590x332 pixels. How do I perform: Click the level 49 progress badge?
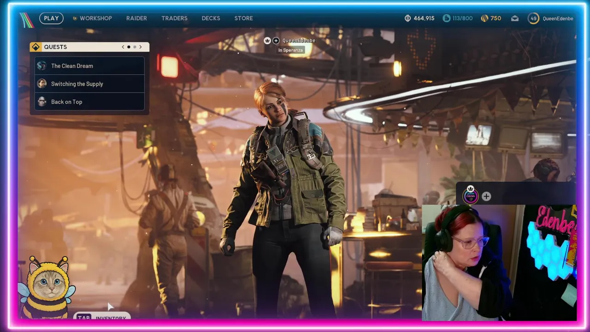533,18
